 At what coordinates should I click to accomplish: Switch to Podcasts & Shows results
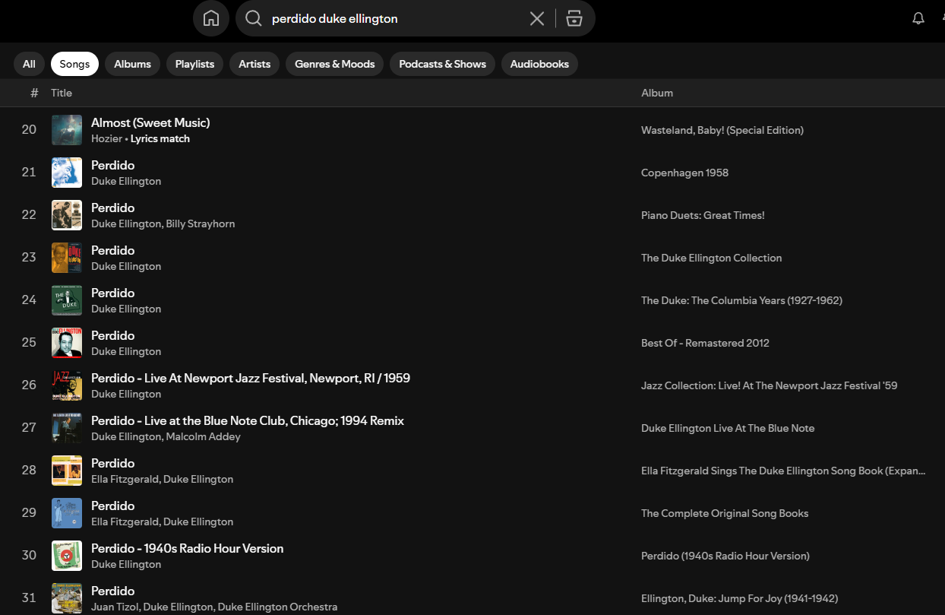tap(442, 64)
